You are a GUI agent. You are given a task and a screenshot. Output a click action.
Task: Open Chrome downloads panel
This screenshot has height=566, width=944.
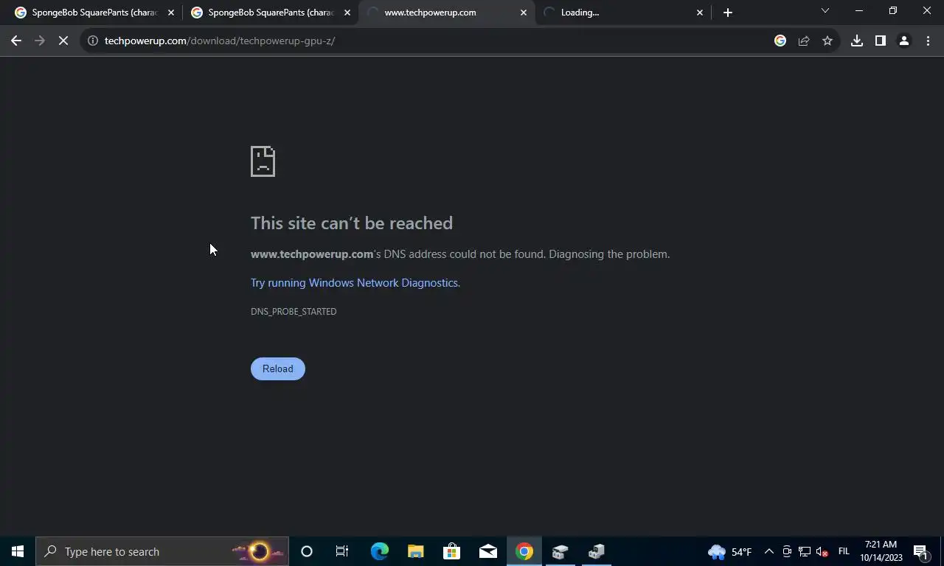point(857,41)
